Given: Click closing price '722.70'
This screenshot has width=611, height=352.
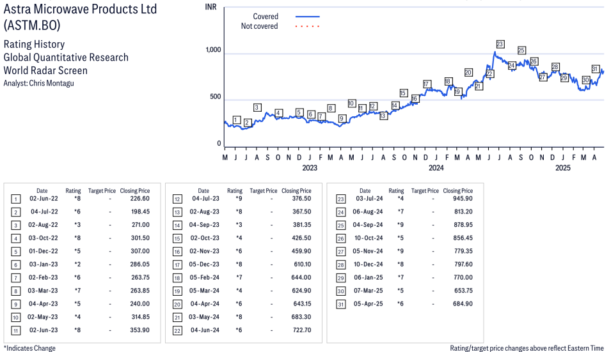Looking at the screenshot, I should click(301, 330).
